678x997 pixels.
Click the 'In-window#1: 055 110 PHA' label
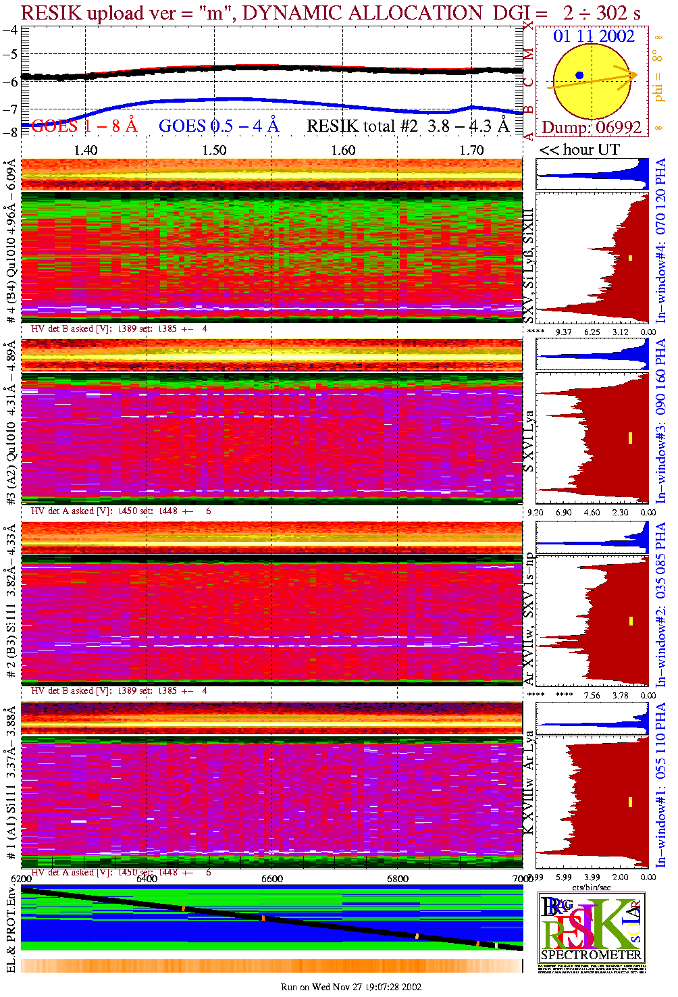click(660, 785)
